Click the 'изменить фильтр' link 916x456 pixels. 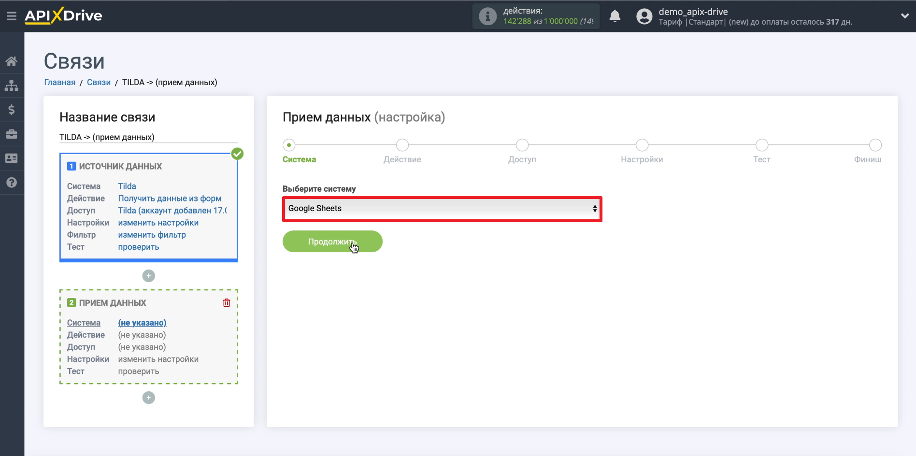tap(152, 235)
